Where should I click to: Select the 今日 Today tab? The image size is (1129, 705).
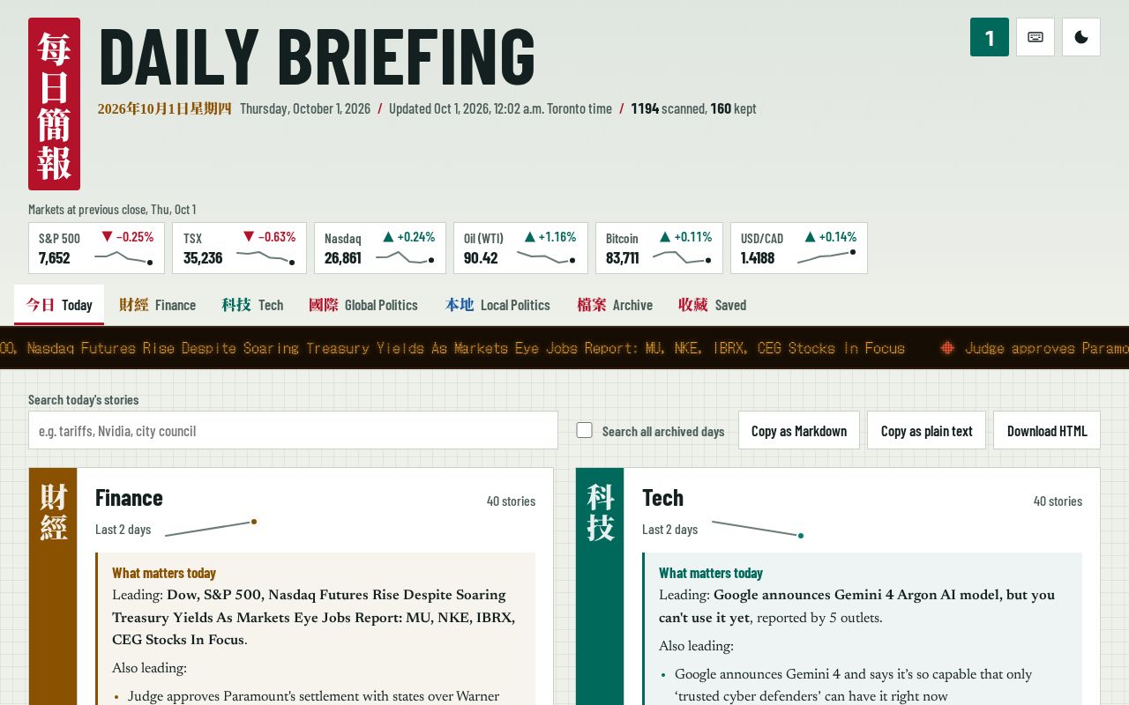59,305
